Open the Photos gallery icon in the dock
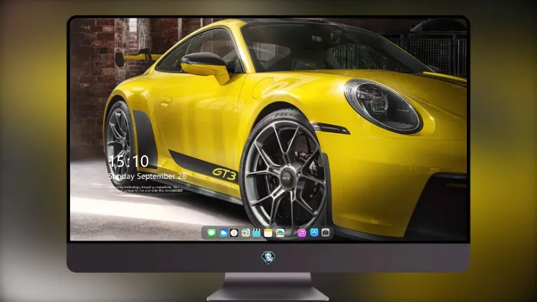 coord(280,233)
